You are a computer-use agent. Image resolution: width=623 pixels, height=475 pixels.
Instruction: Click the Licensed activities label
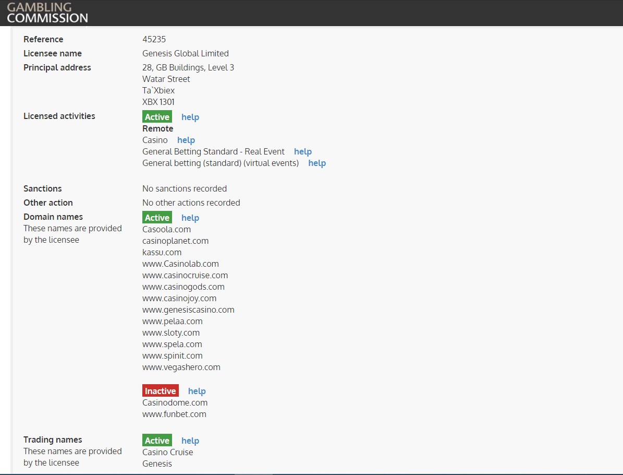pyautogui.click(x=59, y=116)
